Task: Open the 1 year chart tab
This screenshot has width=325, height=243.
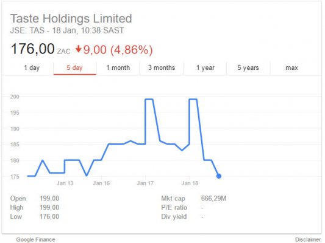Action: click(x=205, y=67)
